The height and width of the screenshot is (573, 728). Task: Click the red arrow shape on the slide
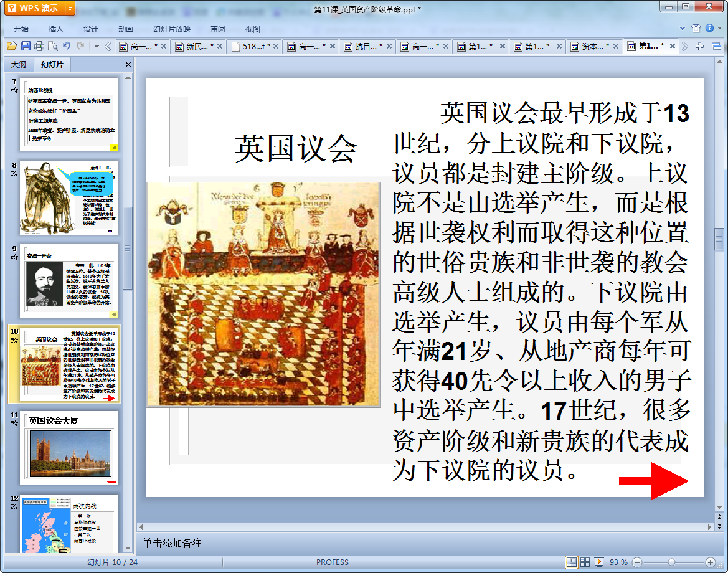pyautogui.click(x=654, y=481)
